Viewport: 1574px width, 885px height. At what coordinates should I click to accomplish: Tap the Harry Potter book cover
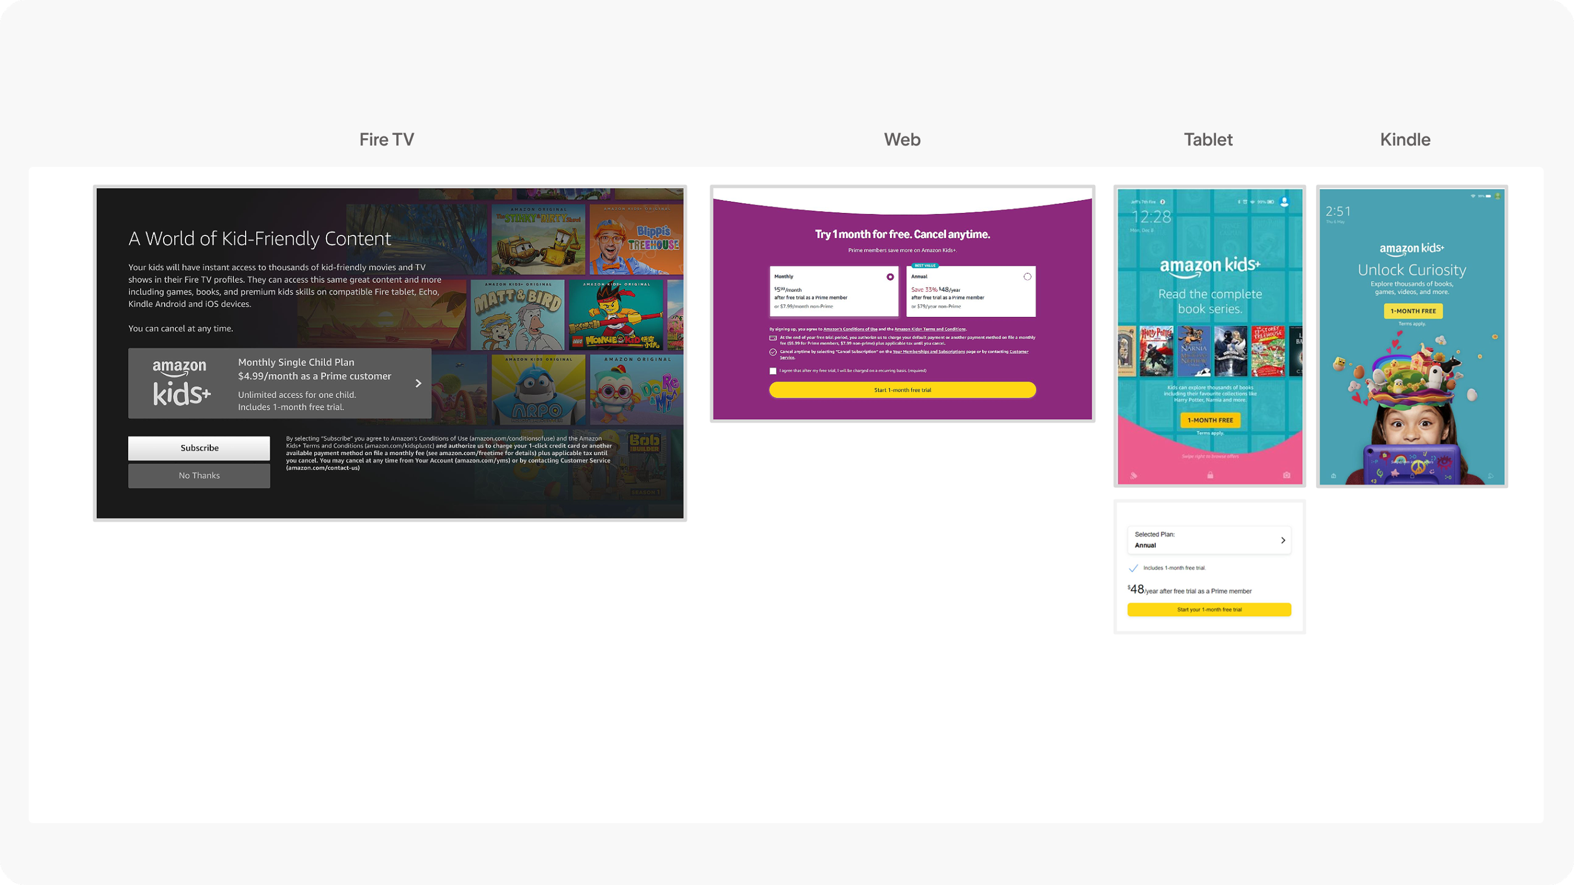1156,351
